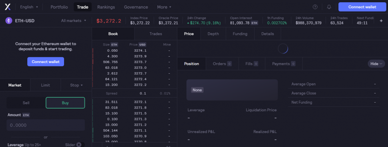
Task: Switch to the Book tab
Action: pos(113,34)
